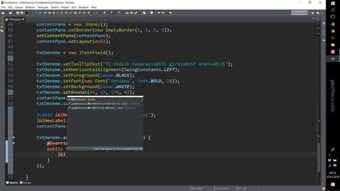
Task: Open the Windows Action Center icon
Action: (x=333, y=185)
